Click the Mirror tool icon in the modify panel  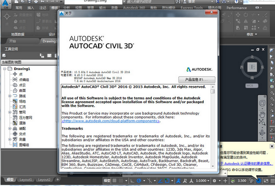point(246,21)
